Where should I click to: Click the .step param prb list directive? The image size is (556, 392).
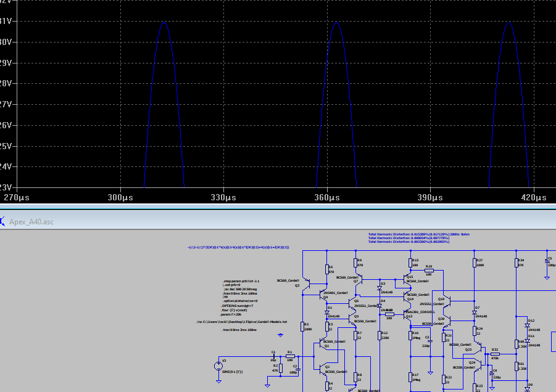click(241, 281)
